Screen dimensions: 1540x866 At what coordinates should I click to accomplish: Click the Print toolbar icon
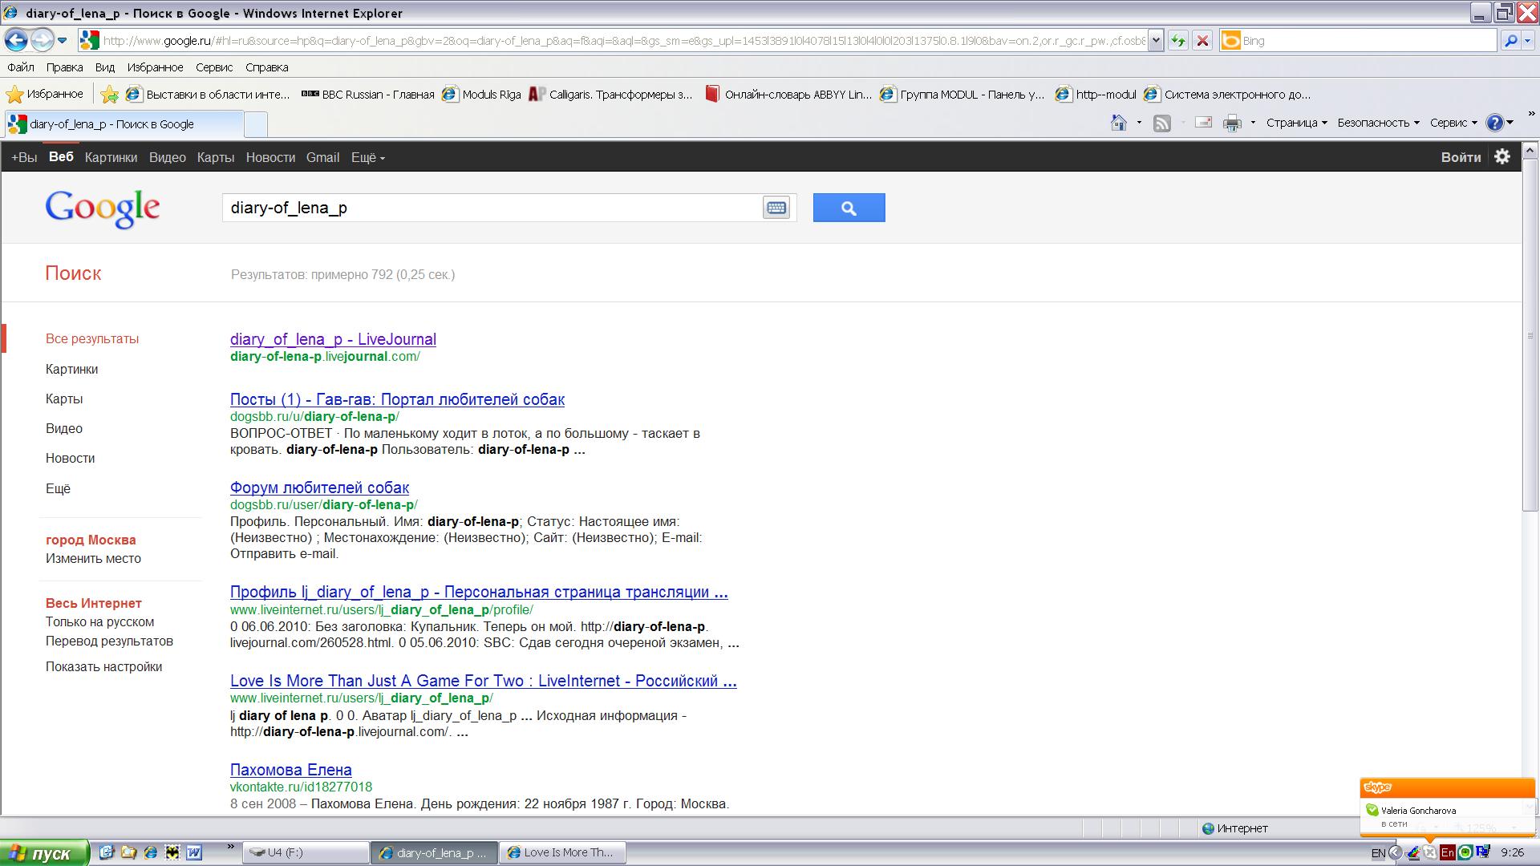pyautogui.click(x=1232, y=123)
